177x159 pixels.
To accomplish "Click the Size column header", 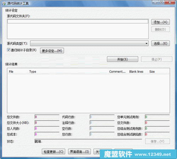I will tap(159, 72).
